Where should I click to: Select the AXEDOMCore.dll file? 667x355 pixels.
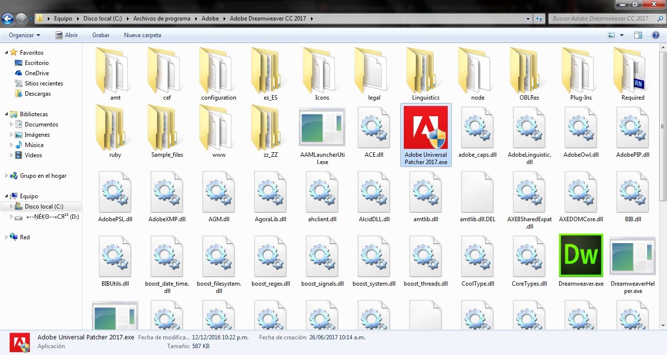coord(581,197)
